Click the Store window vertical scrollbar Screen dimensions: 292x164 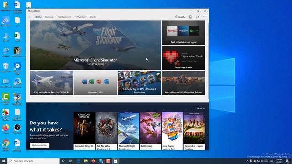[x=208, y=61]
